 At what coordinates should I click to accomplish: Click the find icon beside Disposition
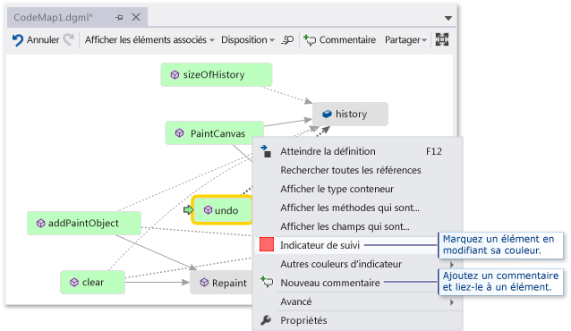[x=287, y=39]
